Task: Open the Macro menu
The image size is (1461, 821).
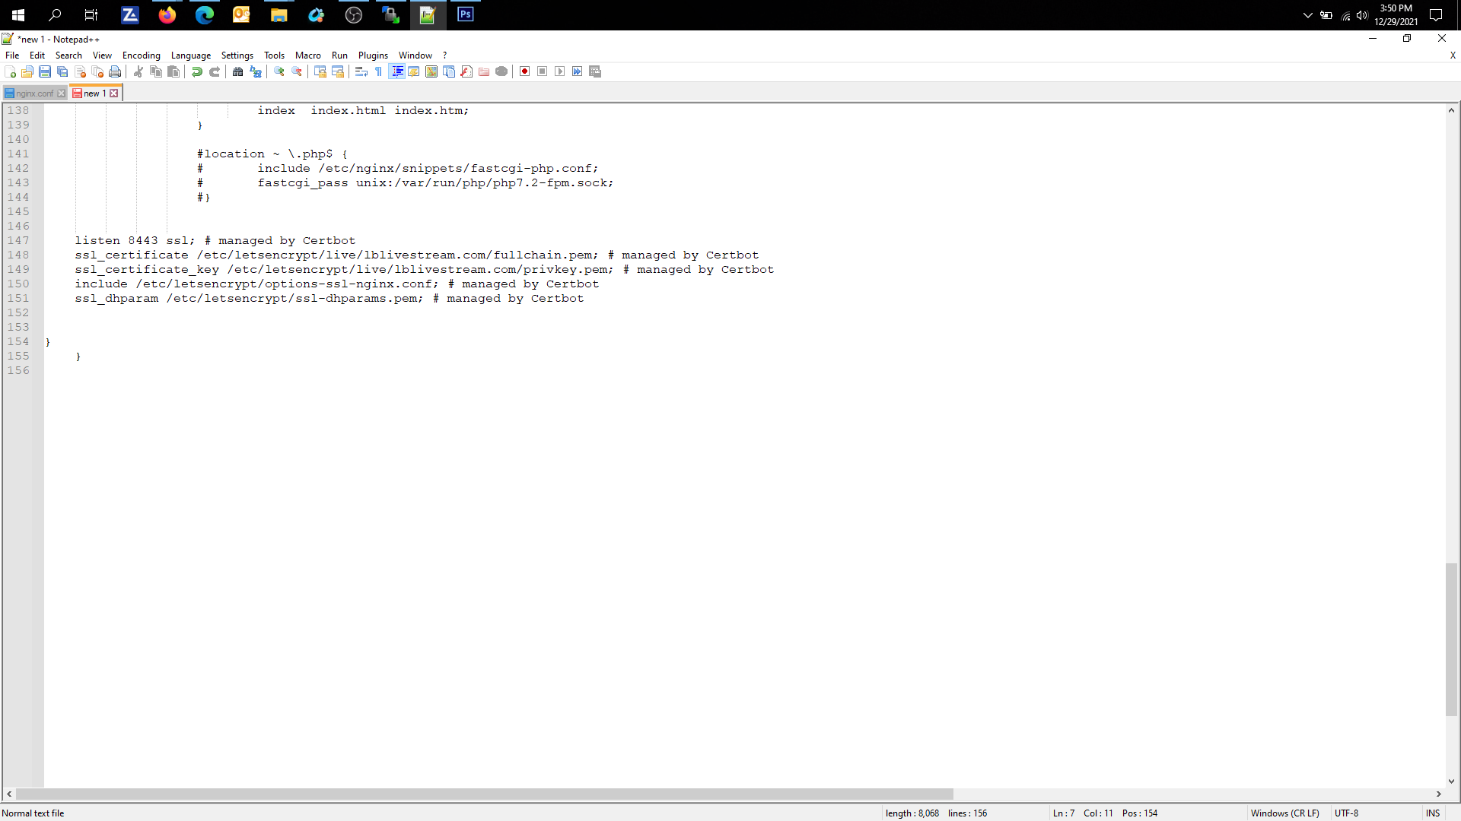Action: (x=307, y=55)
